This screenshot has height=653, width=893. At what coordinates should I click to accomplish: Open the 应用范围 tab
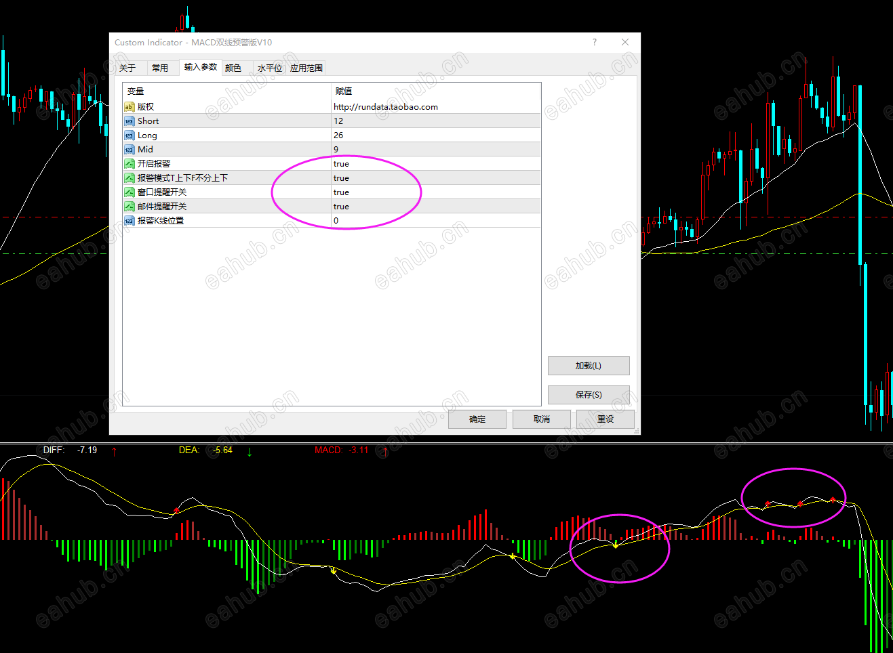click(x=306, y=68)
